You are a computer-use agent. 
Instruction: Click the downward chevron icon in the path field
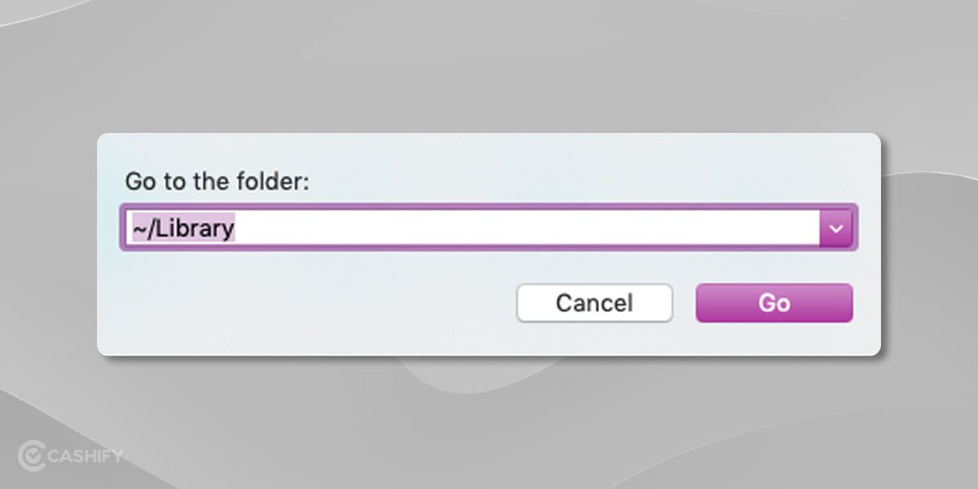pos(836,228)
